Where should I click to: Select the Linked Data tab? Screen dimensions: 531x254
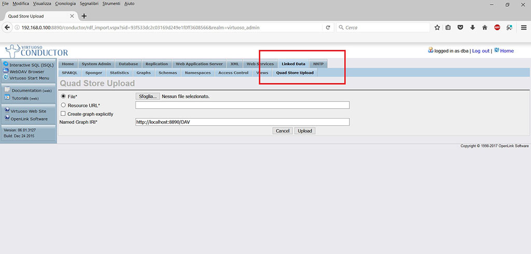294,64
